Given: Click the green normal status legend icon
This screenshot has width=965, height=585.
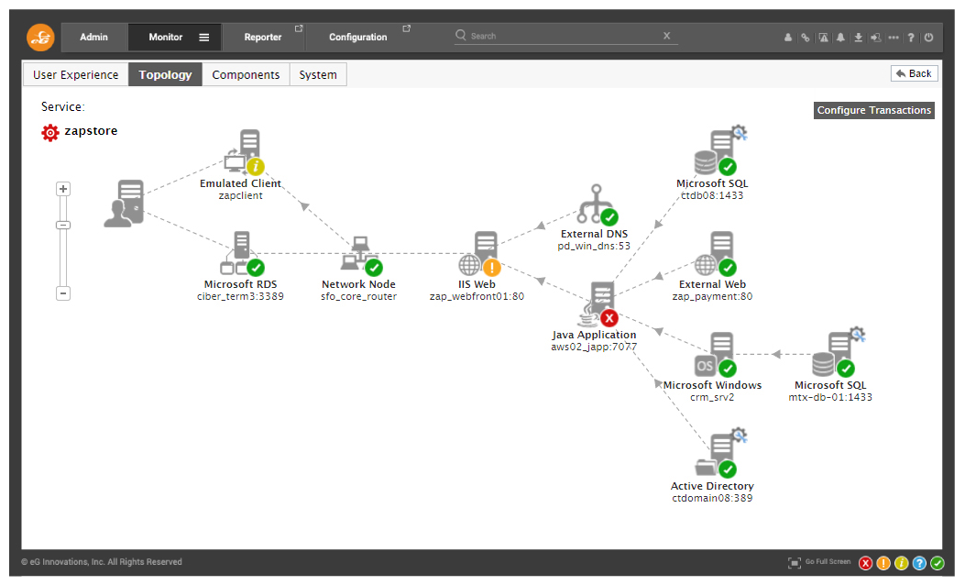Looking at the screenshot, I should tap(938, 563).
